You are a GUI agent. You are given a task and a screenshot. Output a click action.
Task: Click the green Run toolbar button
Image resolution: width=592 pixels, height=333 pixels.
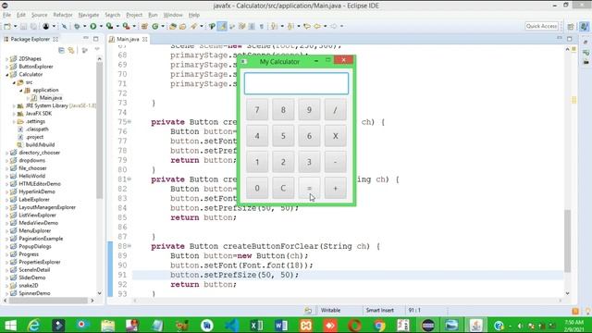click(92, 26)
